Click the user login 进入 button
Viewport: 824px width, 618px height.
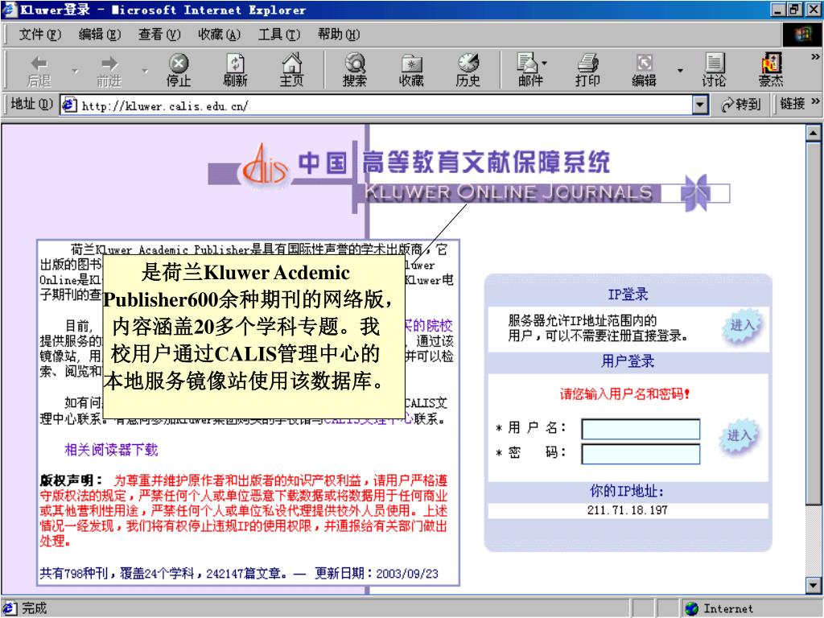click(x=739, y=436)
